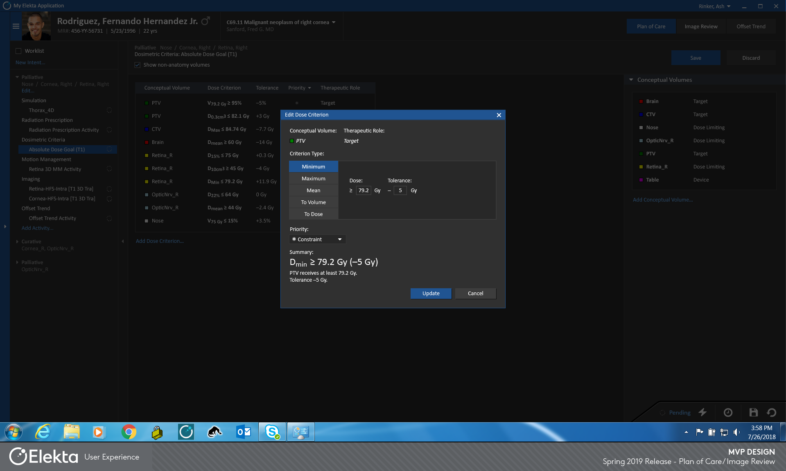Image resolution: width=786 pixels, height=471 pixels.
Task: Click the green PTV color swatch
Action: point(291,141)
